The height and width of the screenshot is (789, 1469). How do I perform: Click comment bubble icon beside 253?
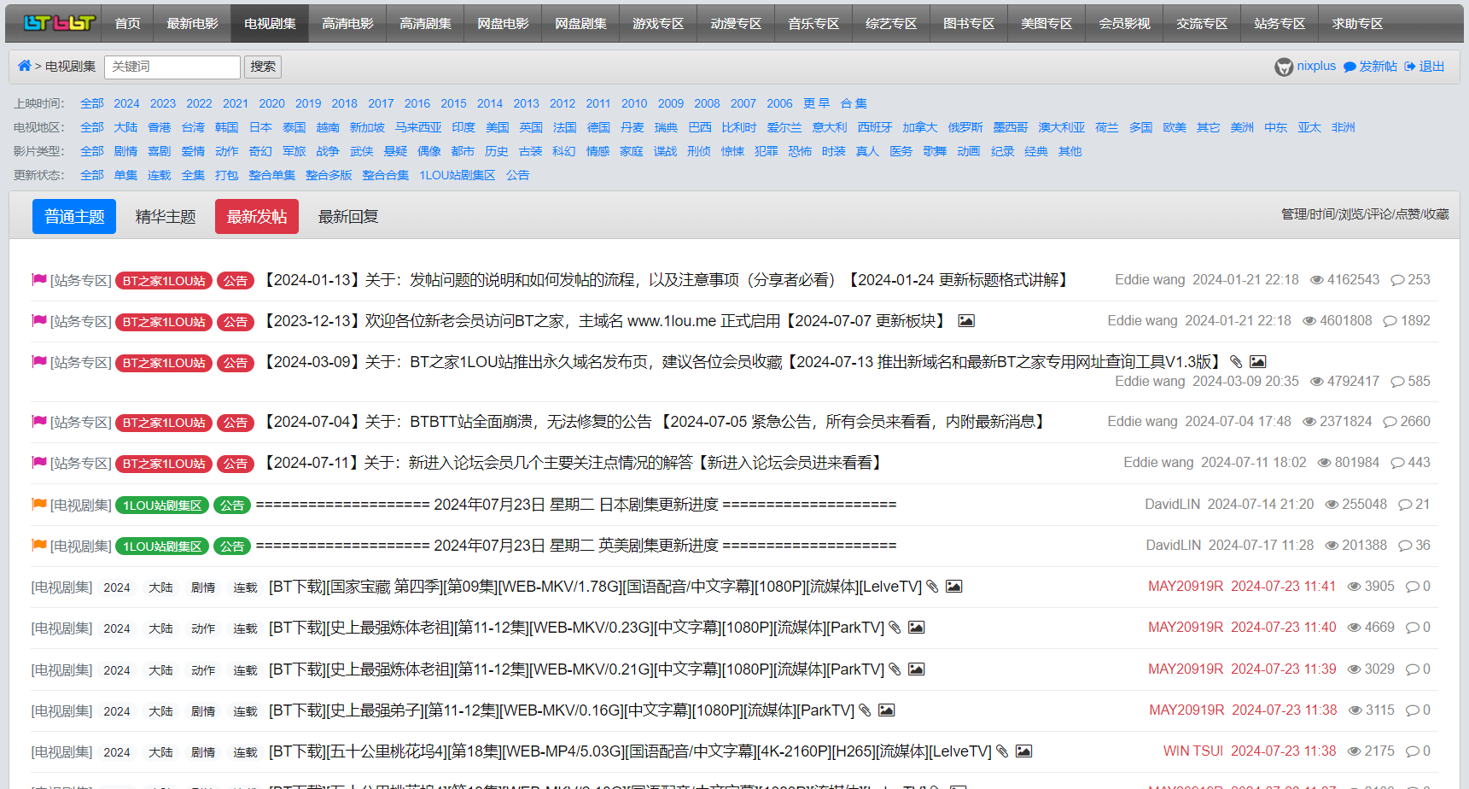(1397, 280)
